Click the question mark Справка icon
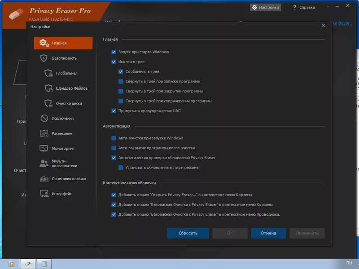This screenshot has width=359, height=269. [x=294, y=8]
